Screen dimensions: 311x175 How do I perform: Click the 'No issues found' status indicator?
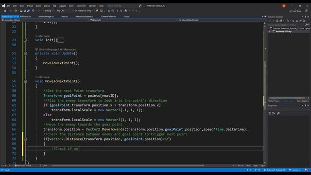click(23, 165)
